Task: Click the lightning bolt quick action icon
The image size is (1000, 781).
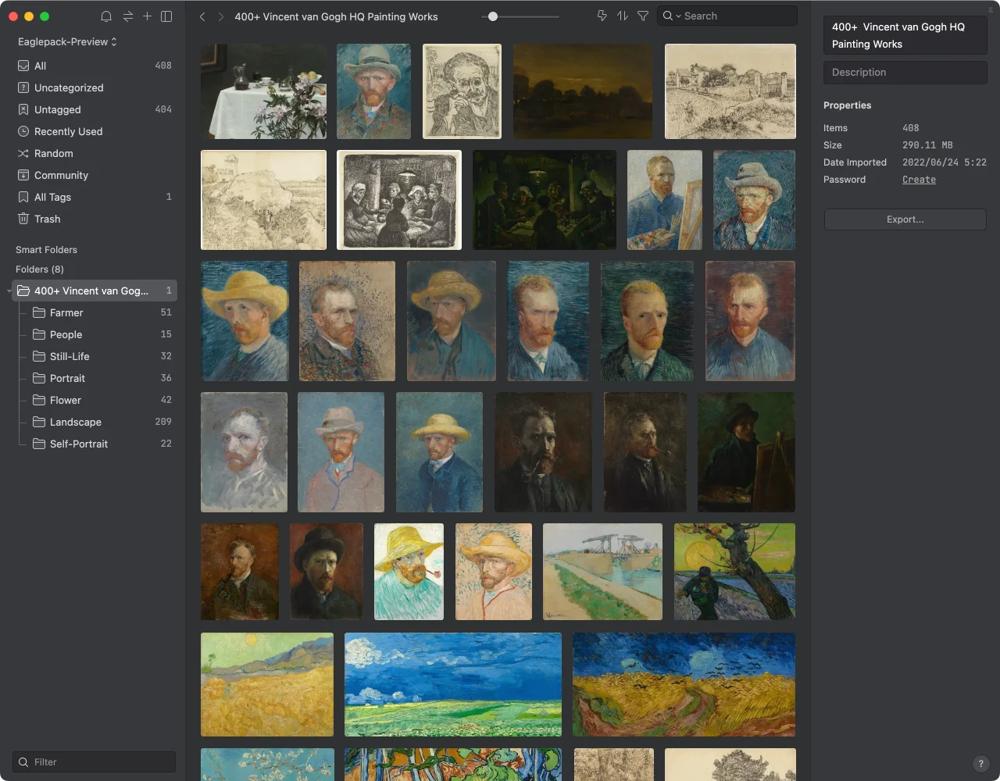Action: 602,16
